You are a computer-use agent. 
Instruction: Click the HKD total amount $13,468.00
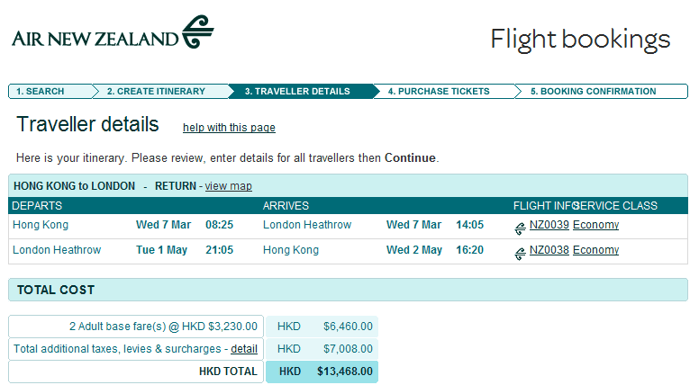[345, 371]
